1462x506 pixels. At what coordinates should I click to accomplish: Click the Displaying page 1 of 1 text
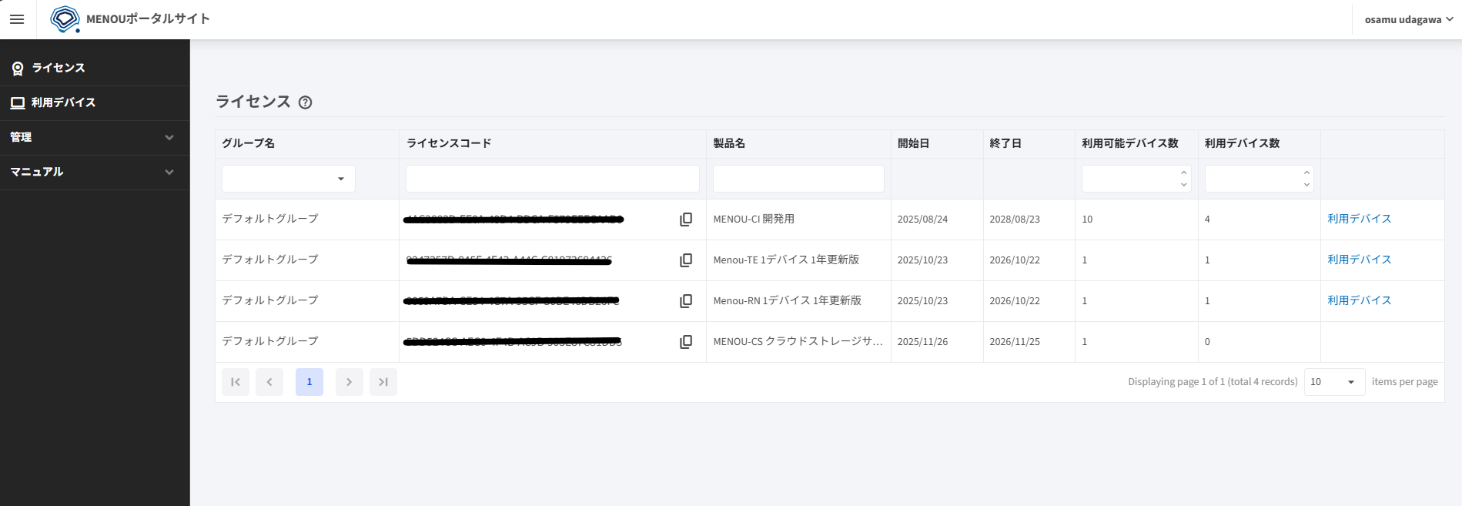click(x=1213, y=382)
